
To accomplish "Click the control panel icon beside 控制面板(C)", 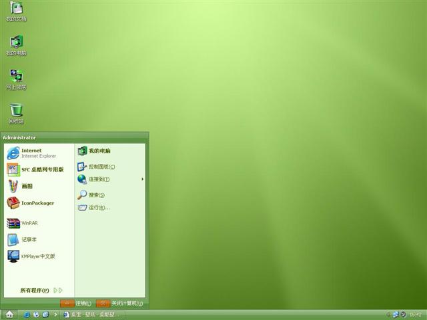I will (x=82, y=167).
